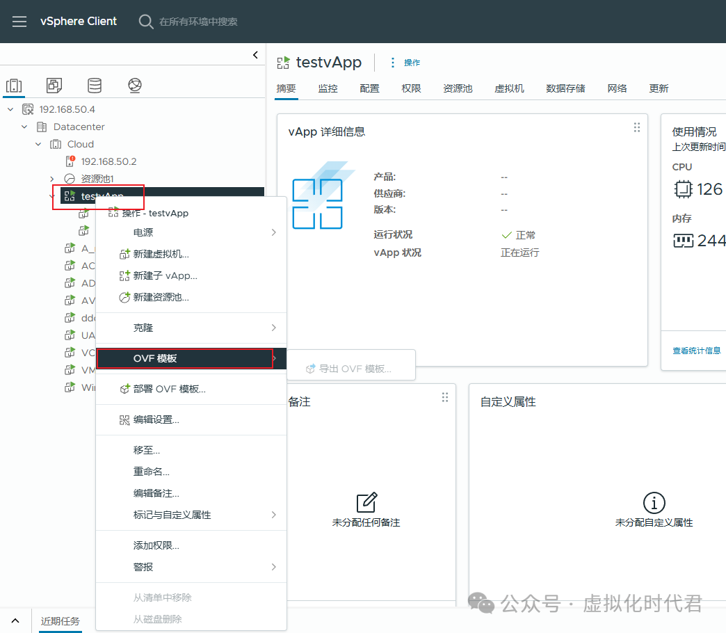Viewport: 726px width, 633px height.
Task: Open the hamburger navigation menu
Action: tap(19, 22)
